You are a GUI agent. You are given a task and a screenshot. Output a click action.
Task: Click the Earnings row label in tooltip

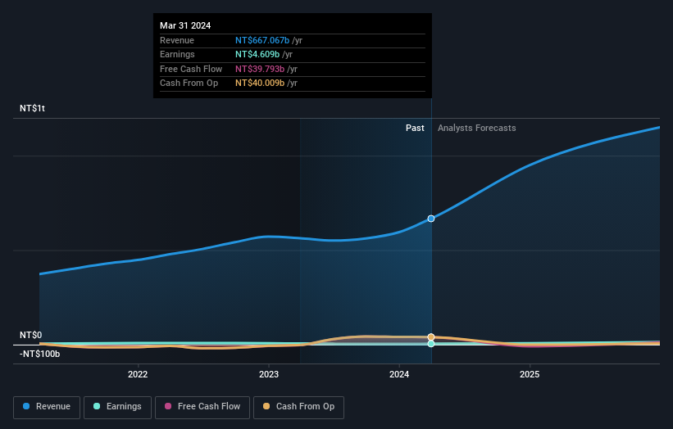tap(177, 54)
